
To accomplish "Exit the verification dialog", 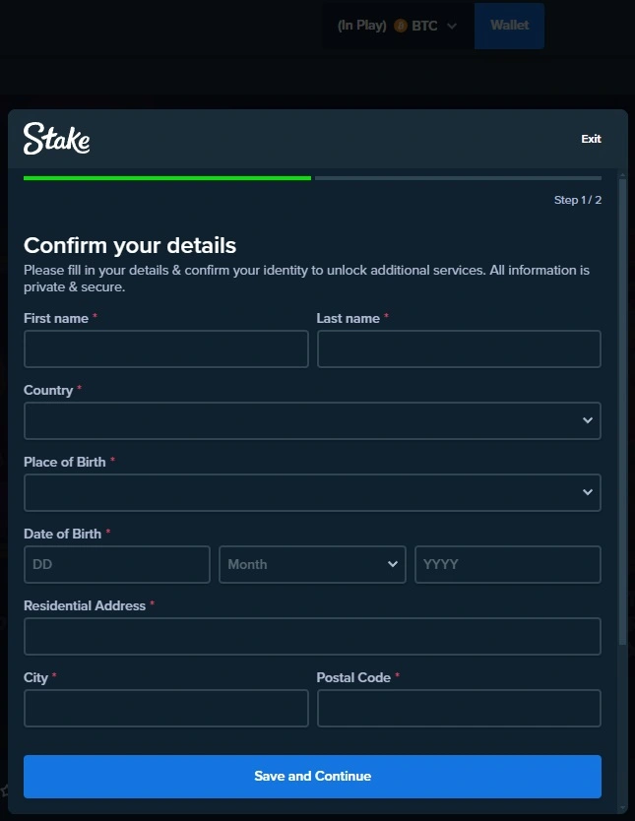I will click(591, 139).
